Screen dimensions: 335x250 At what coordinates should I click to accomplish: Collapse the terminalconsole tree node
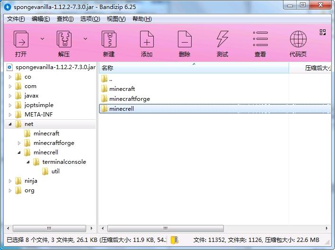click(28, 162)
